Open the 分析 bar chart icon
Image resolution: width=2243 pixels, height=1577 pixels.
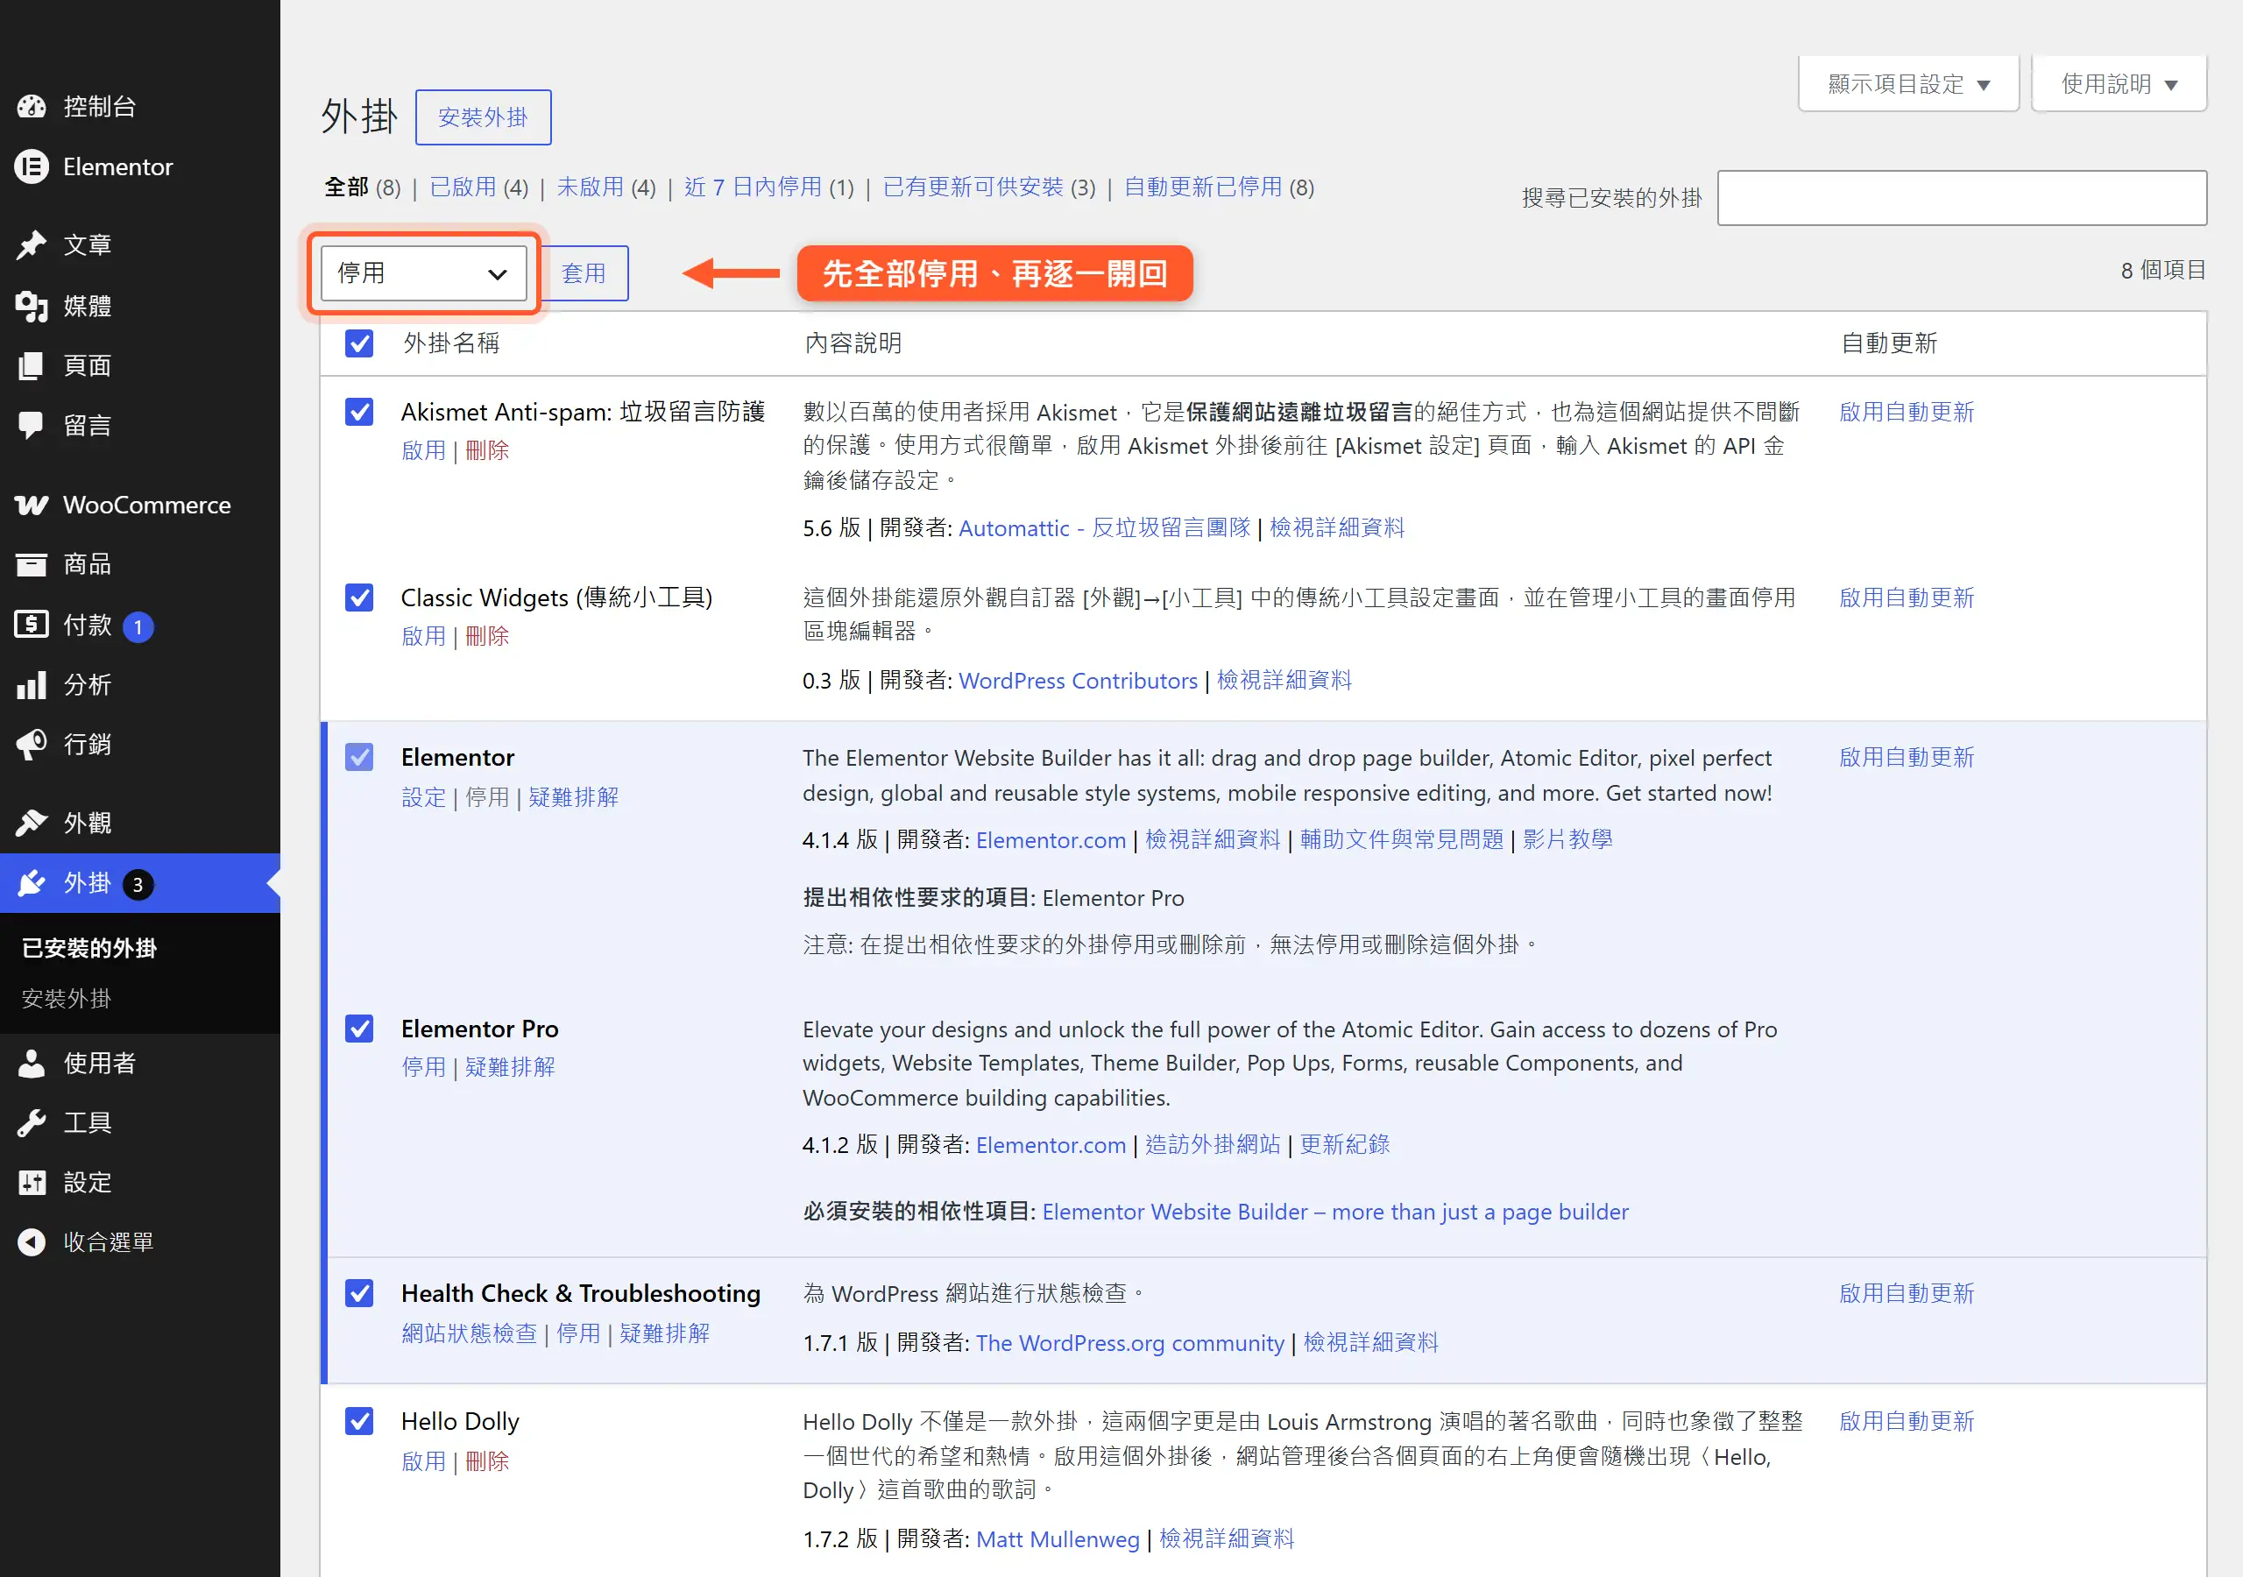click(x=32, y=685)
